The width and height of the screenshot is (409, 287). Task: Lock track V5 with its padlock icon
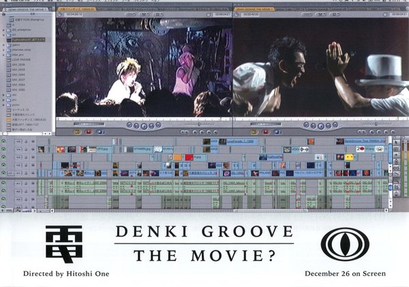click(26, 141)
